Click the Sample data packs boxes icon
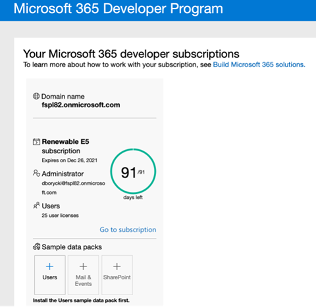The height and width of the screenshot is (307, 316). pyautogui.click(x=36, y=247)
